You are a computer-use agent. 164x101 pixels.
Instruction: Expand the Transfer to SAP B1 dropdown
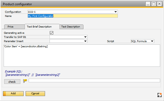click(85, 37)
